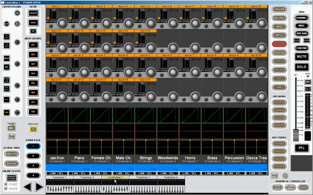Click the main fader handle on the right
Image resolution: width=313 pixels, height=195 pixels.
296,135
